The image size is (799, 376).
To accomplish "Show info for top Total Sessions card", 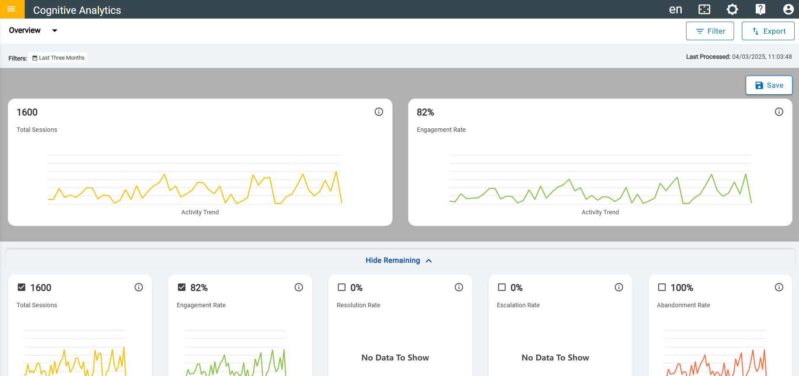I will point(379,112).
